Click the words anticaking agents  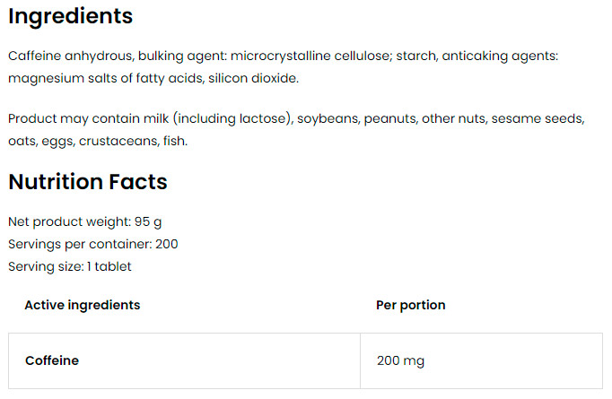coord(498,56)
